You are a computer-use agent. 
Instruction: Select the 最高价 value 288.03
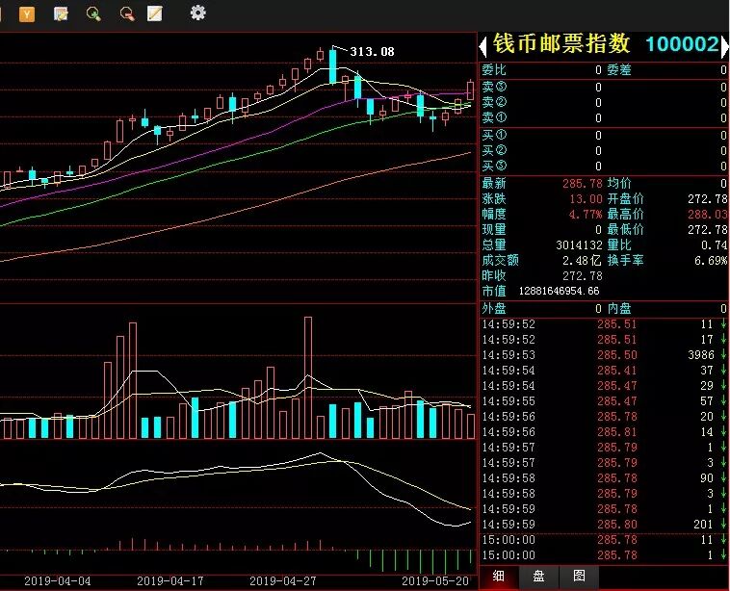pyautogui.click(x=708, y=215)
